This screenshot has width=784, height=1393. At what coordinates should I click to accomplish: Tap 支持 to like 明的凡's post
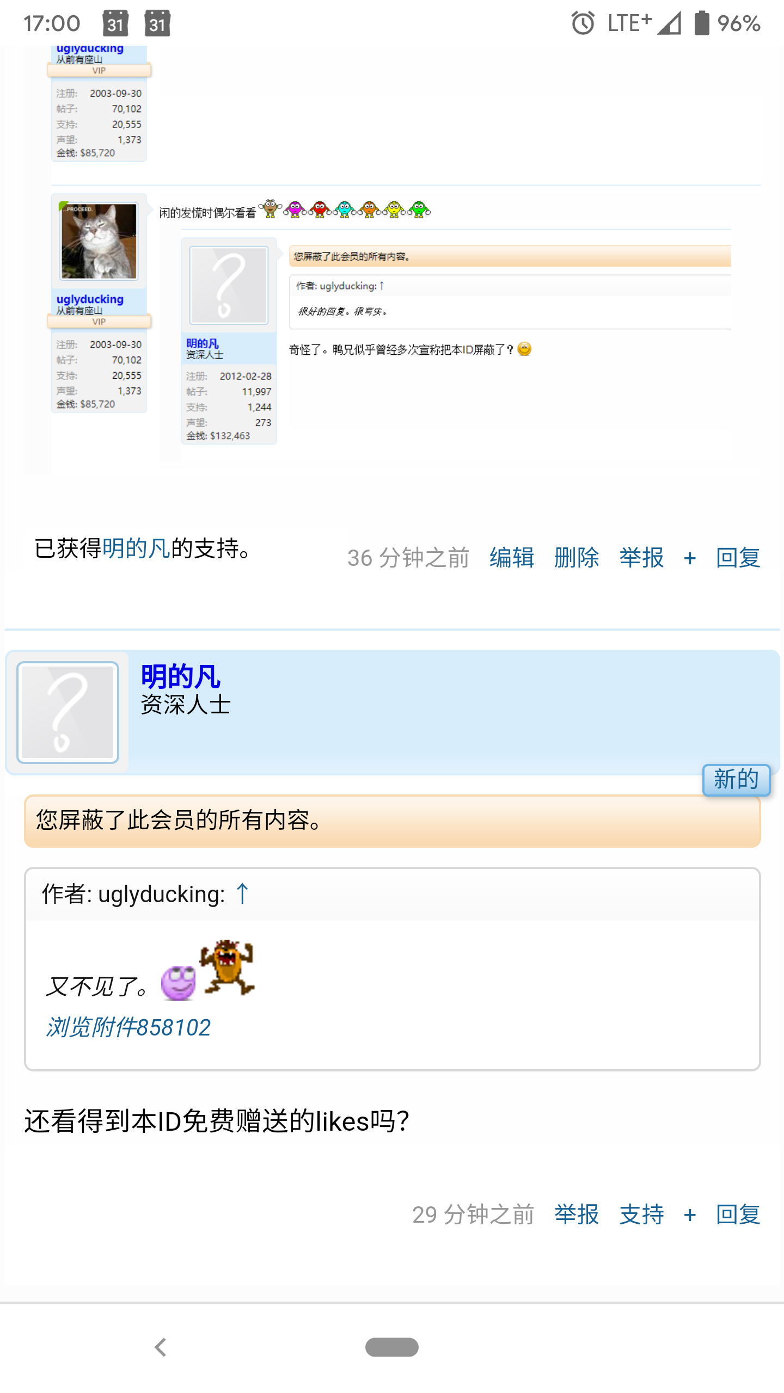[x=641, y=1215]
